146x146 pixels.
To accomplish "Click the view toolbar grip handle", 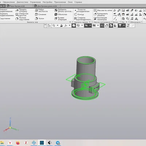I will 45,26.
